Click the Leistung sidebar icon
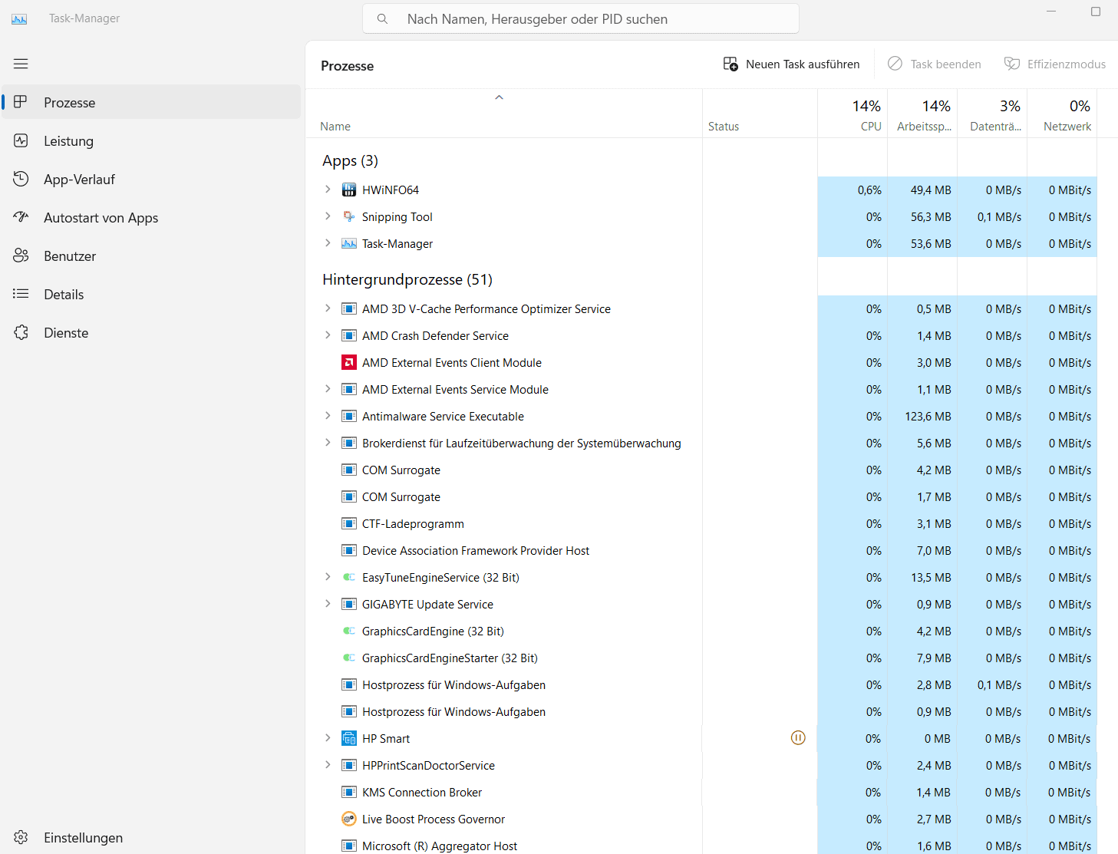This screenshot has height=854, width=1118. pyautogui.click(x=21, y=140)
